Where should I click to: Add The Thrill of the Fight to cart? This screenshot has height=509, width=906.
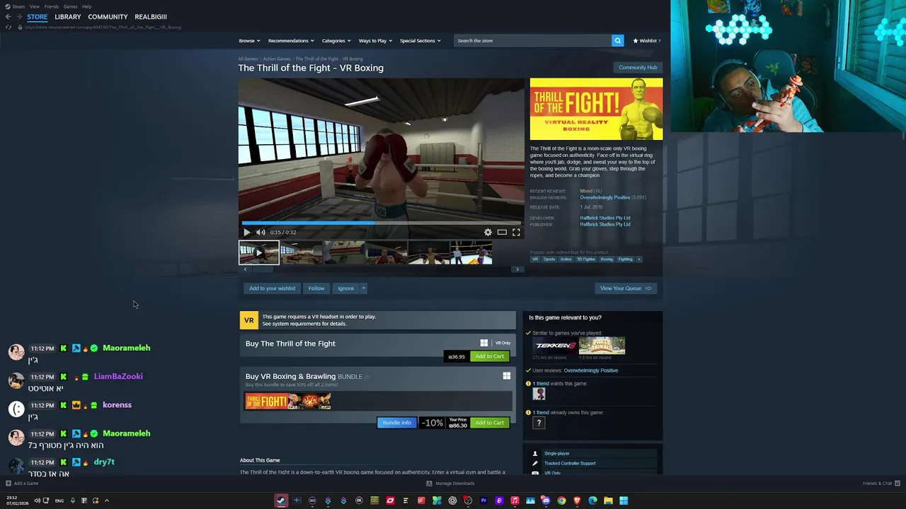click(489, 356)
